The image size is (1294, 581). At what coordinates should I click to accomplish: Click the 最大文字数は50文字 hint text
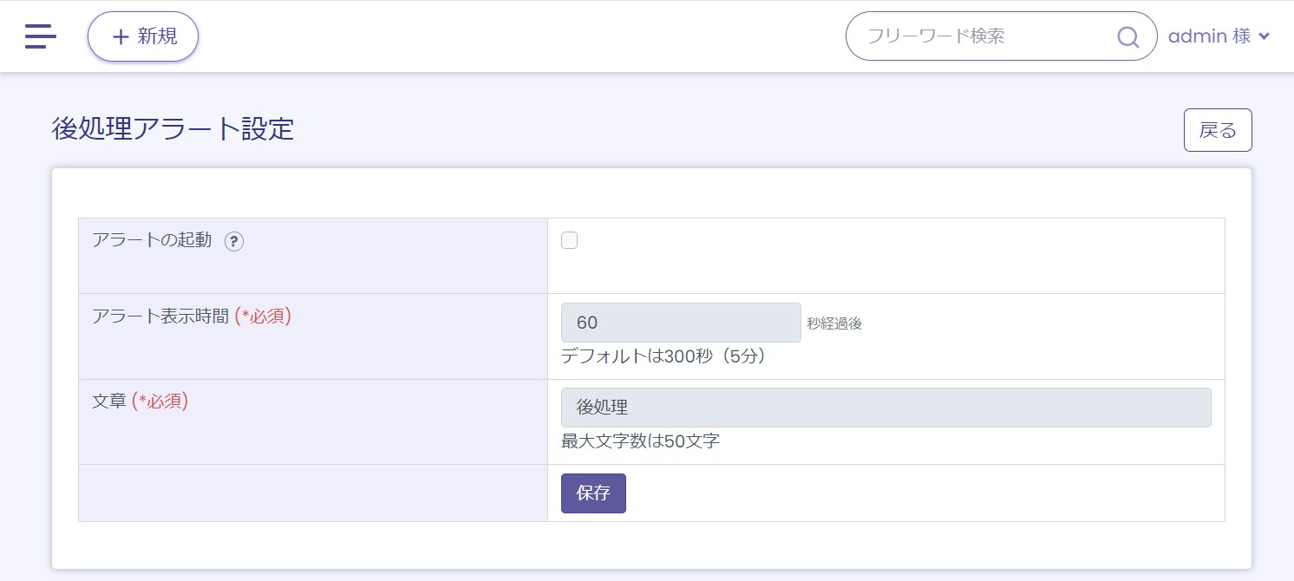[640, 441]
